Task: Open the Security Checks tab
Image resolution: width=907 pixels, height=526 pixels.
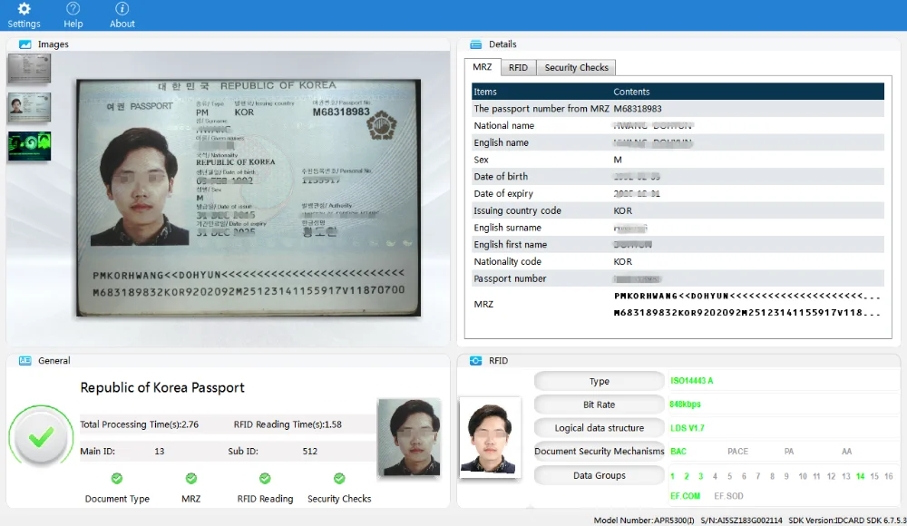Action: [576, 68]
